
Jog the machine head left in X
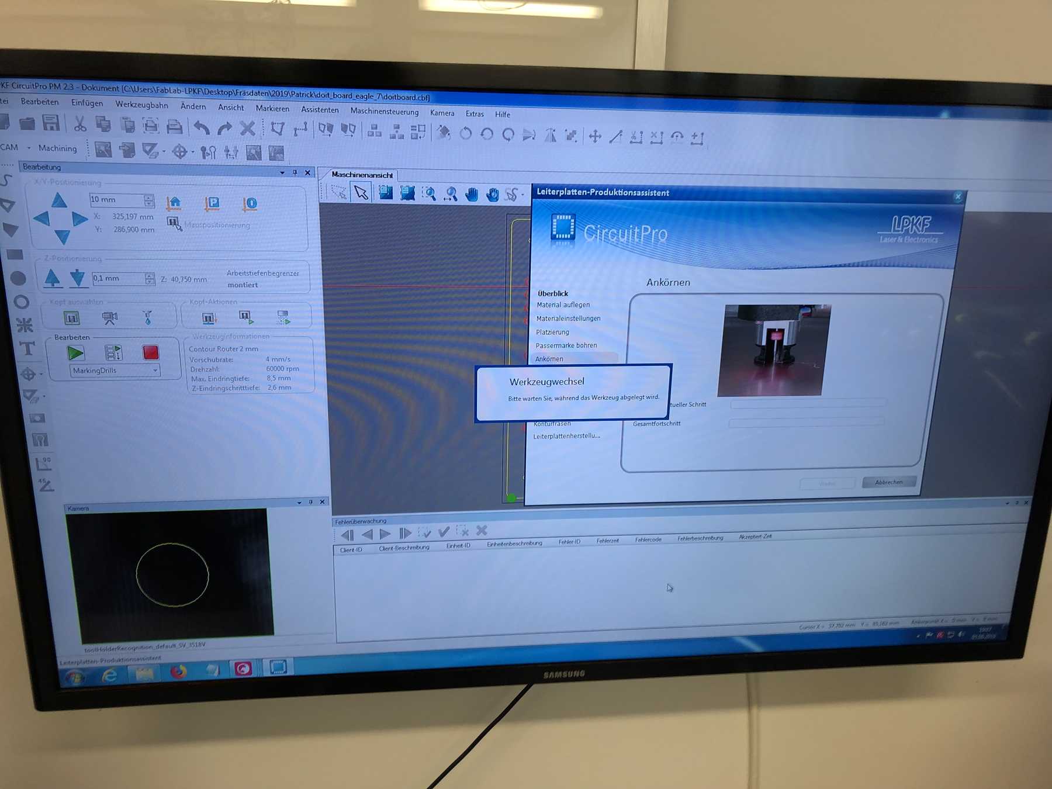[x=41, y=219]
